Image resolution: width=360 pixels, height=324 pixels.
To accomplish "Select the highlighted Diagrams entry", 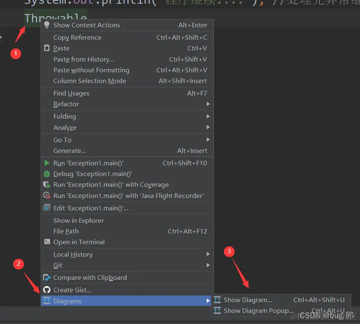I will (x=126, y=301).
